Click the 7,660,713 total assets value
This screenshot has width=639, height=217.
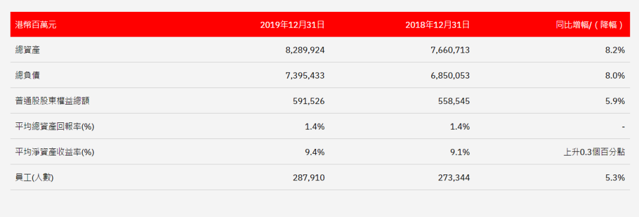pos(450,50)
